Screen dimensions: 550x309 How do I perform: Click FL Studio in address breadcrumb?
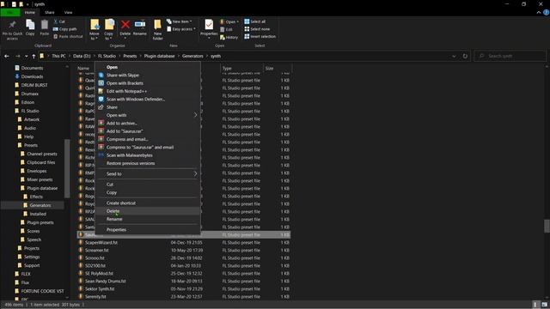[x=107, y=56]
